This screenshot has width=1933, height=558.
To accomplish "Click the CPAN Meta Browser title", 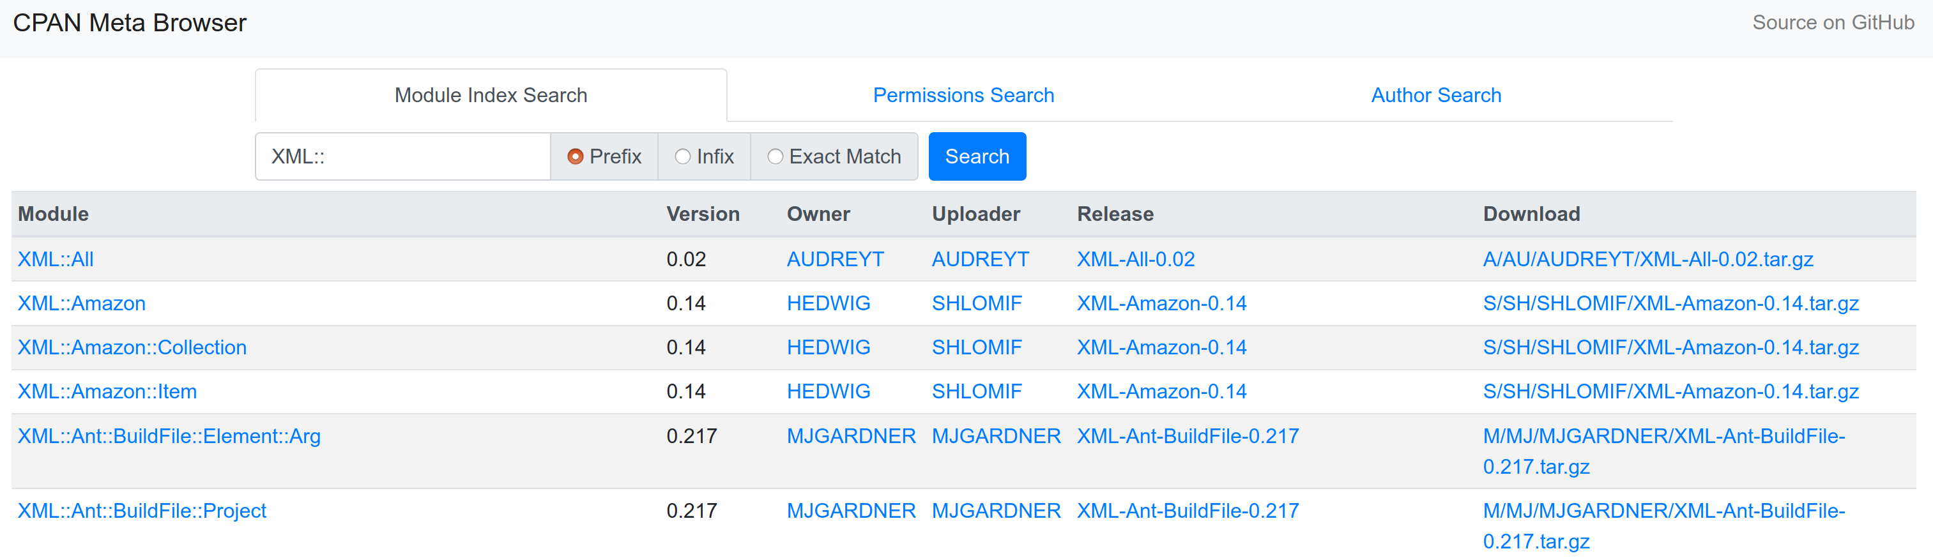I will click(x=130, y=23).
